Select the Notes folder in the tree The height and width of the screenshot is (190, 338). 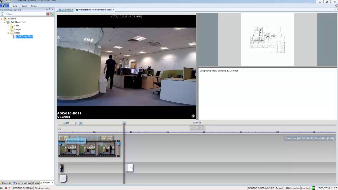pyautogui.click(x=17, y=33)
